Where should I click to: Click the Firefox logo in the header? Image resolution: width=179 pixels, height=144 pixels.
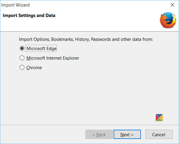click(x=168, y=20)
